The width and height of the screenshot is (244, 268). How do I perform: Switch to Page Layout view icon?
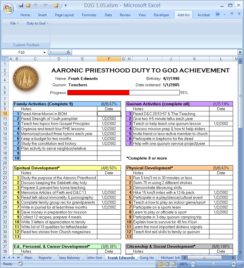[x=167, y=264]
